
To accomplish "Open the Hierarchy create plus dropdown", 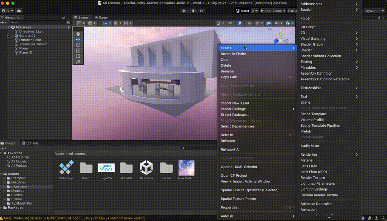I will pyautogui.click(x=4, y=22).
